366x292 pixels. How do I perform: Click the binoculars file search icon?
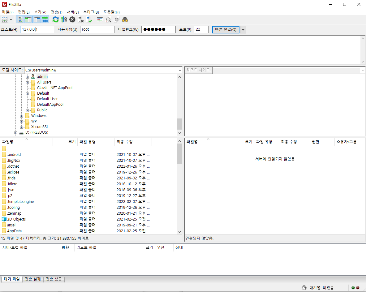(125, 19)
